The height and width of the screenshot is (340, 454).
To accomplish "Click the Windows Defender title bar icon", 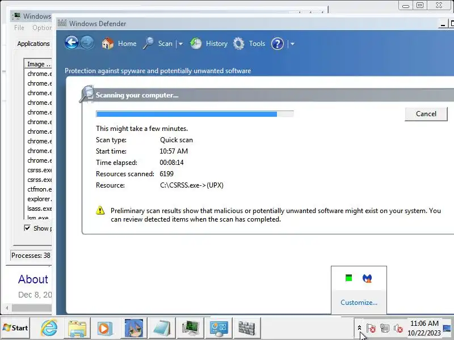I will [62, 23].
